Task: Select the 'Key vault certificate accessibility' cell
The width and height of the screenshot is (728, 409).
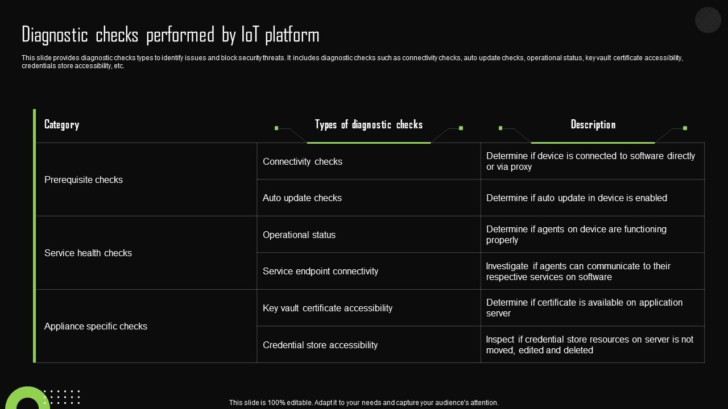Action: tap(369, 308)
